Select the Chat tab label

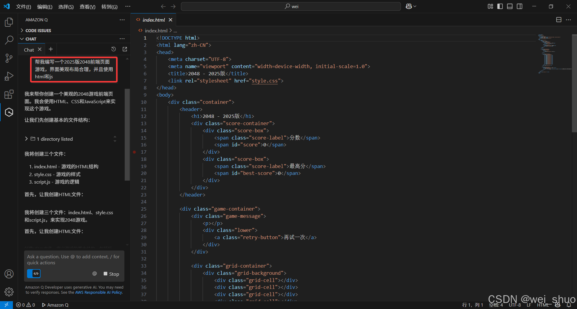(29, 50)
